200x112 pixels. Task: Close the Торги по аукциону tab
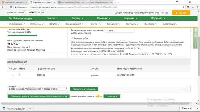pos(111,2)
